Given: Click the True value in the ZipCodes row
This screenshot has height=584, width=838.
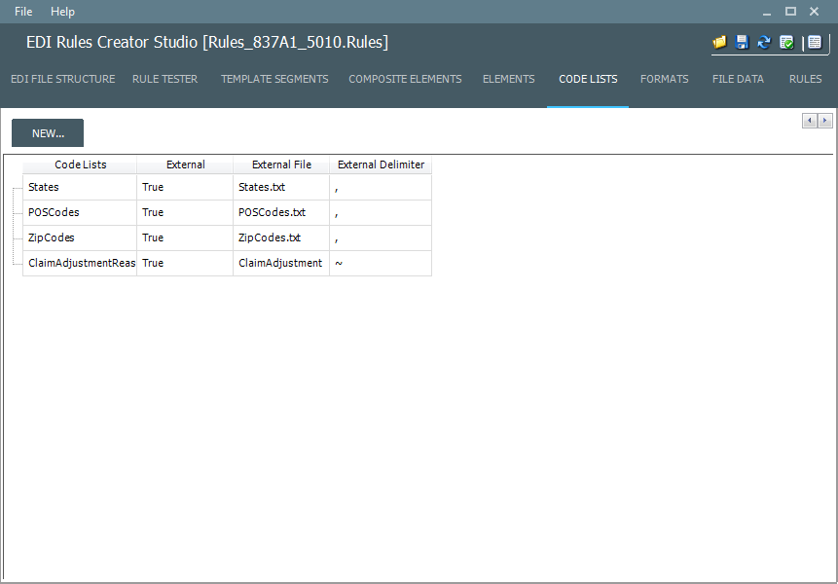Looking at the screenshot, I should tap(185, 237).
